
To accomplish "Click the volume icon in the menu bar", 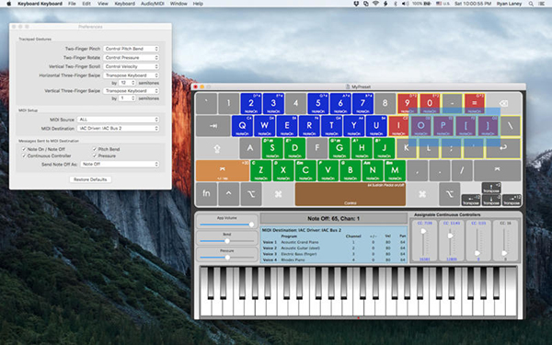I will coord(405,4).
